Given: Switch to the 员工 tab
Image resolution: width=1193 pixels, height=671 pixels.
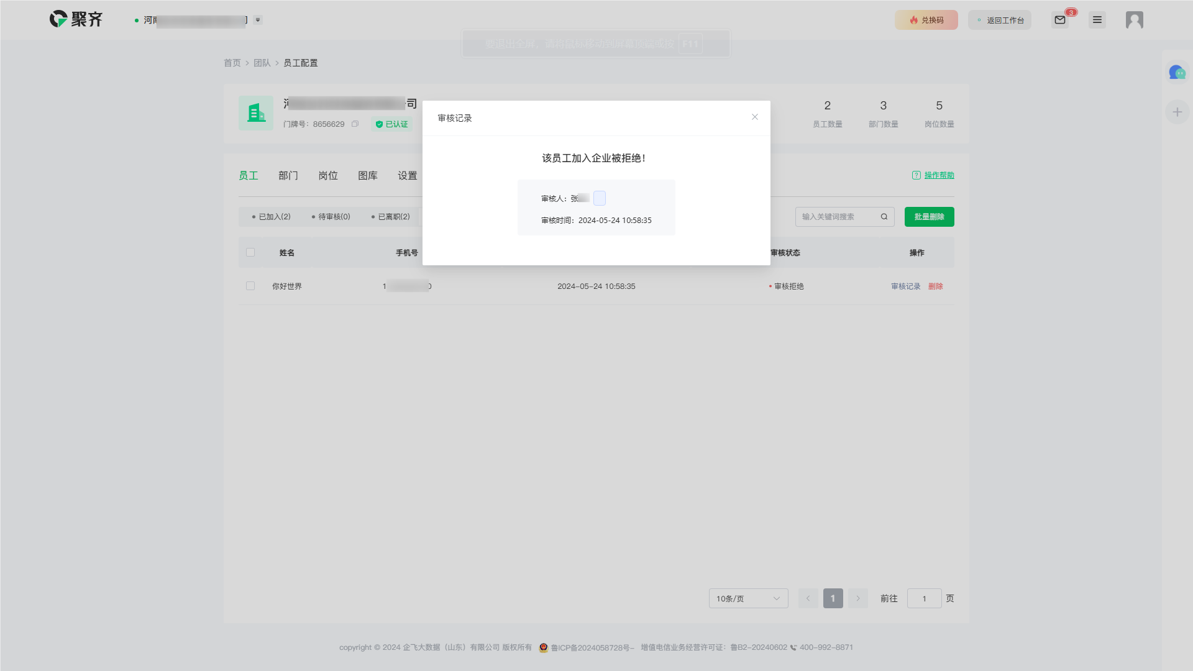Looking at the screenshot, I should (x=249, y=176).
